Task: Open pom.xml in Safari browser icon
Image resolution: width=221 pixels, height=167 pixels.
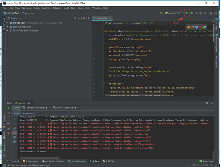Action: [x=196, y=27]
